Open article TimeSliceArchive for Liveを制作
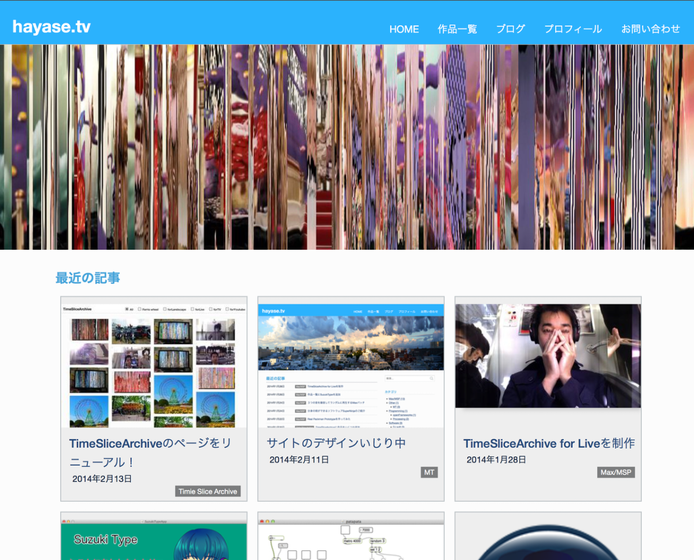Screen dimensions: 694x560 coord(549,443)
